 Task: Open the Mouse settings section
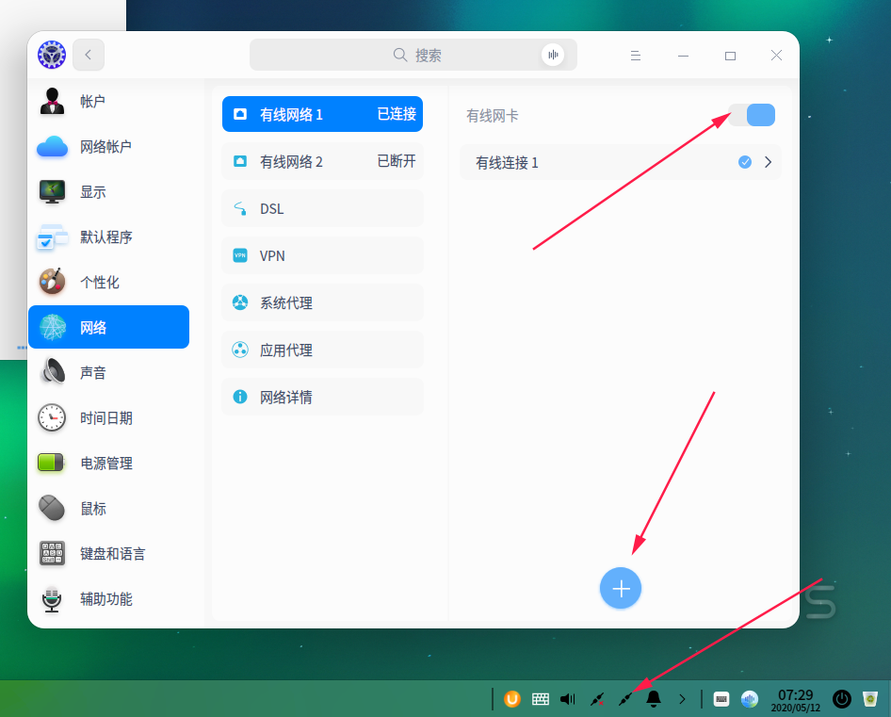pyautogui.click(x=91, y=508)
